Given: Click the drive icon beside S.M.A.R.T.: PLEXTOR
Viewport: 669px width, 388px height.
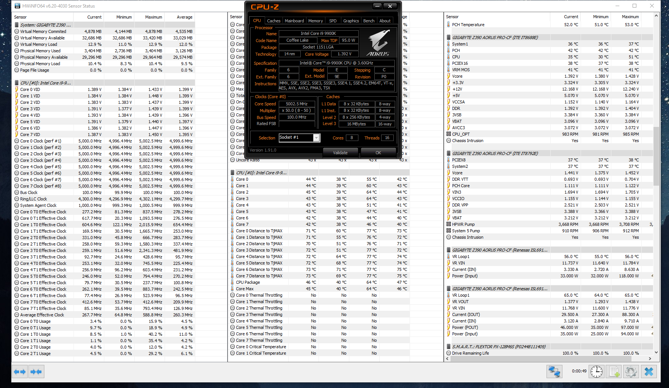Looking at the screenshot, I should tap(449, 347).
